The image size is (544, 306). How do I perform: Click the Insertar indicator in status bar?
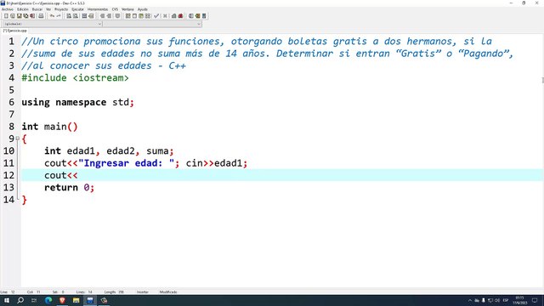point(143,292)
